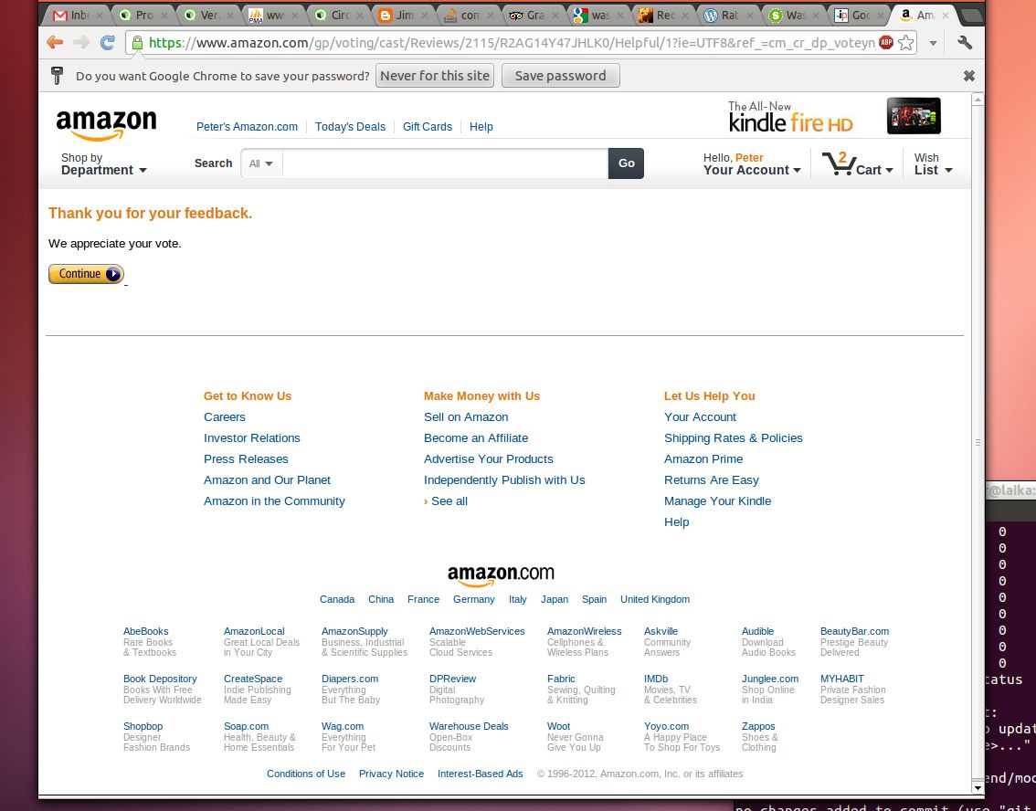
Task: Open the address bar history dropdown arrow
Action: click(x=933, y=43)
